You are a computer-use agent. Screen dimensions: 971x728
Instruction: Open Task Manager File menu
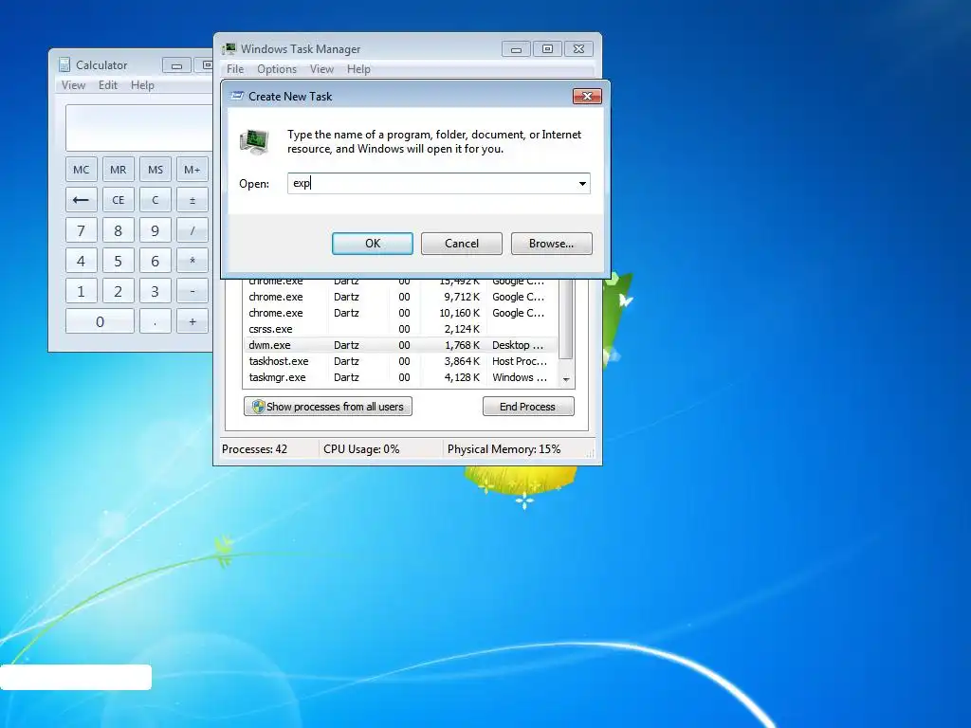(x=235, y=68)
